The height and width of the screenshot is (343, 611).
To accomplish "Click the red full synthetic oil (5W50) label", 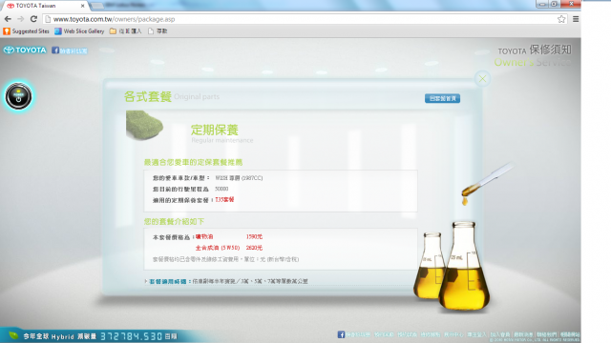I will coord(218,248).
